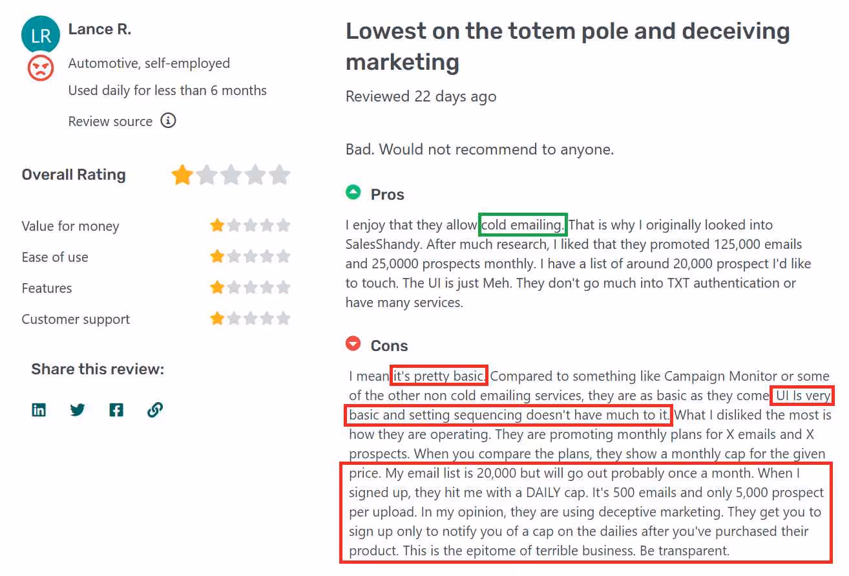The width and height of the screenshot is (849, 576).
Task: Share the review on LinkedIn
Action: coord(39,409)
